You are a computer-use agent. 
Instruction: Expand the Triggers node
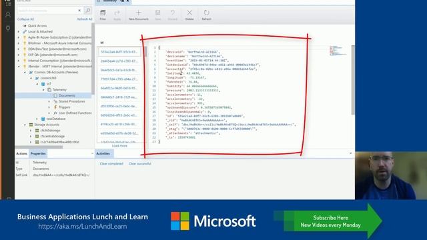pos(49,107)
